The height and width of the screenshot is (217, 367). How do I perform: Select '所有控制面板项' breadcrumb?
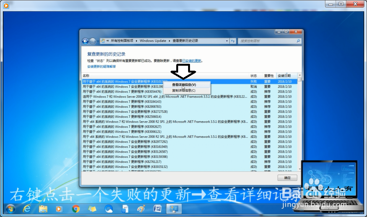(122, 40)
